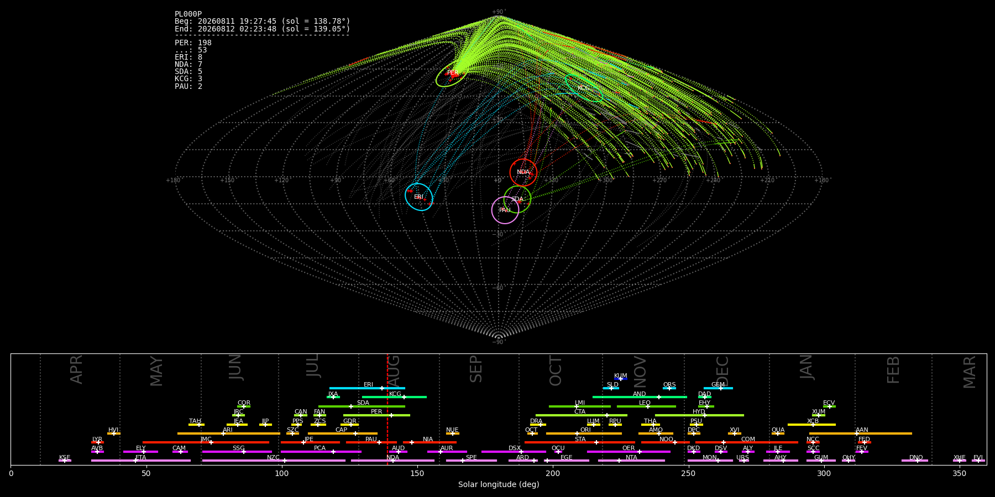Image resolution: width=995 pixels, height=497 pixels.
Task: Select the PER: 198 count line
Action: tap(193, 43)
